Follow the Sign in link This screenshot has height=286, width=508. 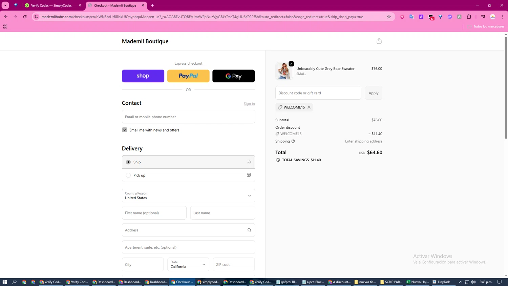point(249,104)
